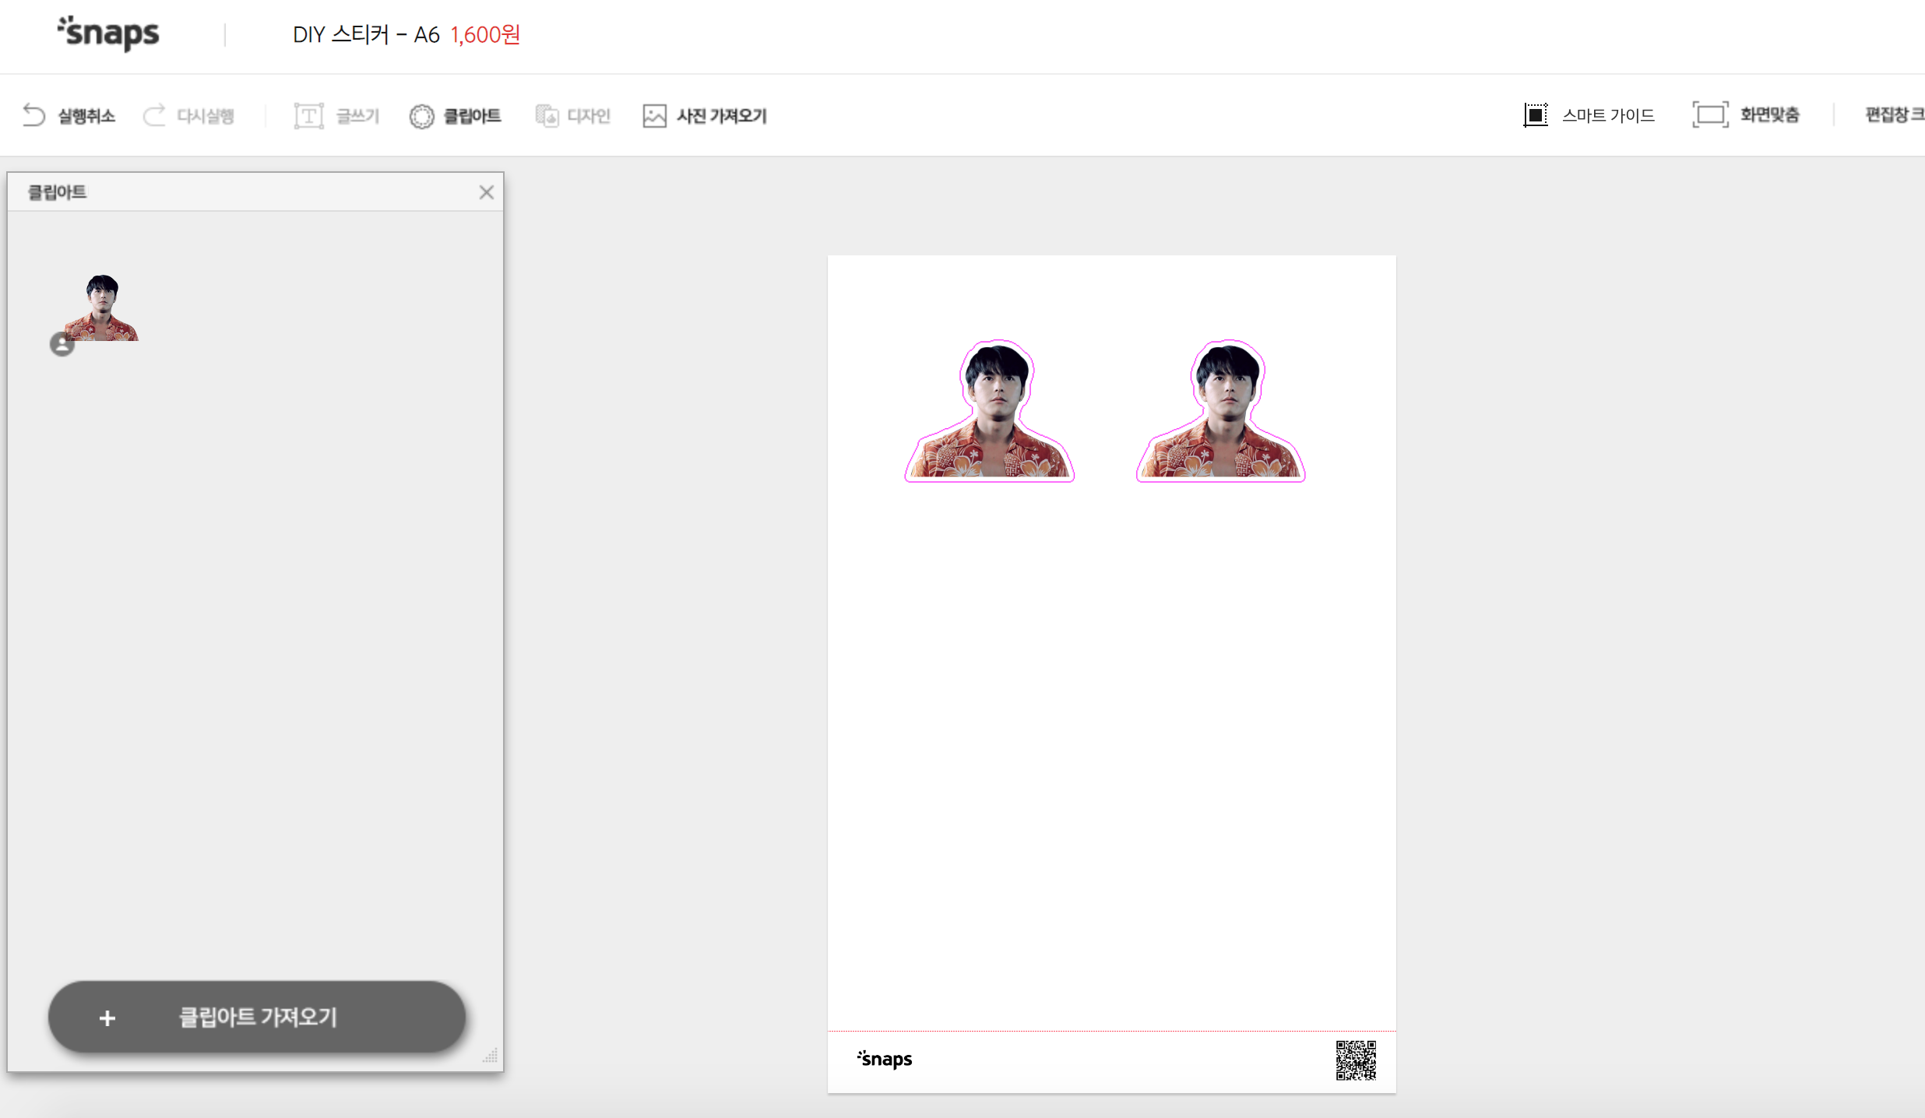Open the clipart tool icon (클립아트)
Screen dimensions: 1925x1118
[x=421, y=116]
